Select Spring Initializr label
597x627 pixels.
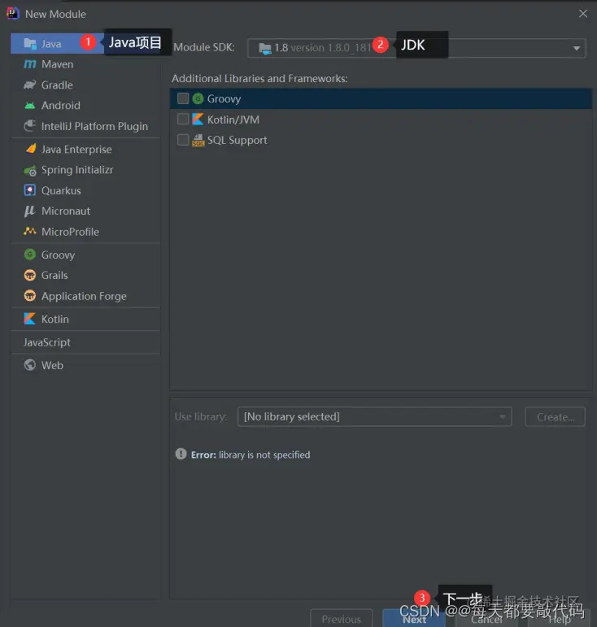(77, 170)
